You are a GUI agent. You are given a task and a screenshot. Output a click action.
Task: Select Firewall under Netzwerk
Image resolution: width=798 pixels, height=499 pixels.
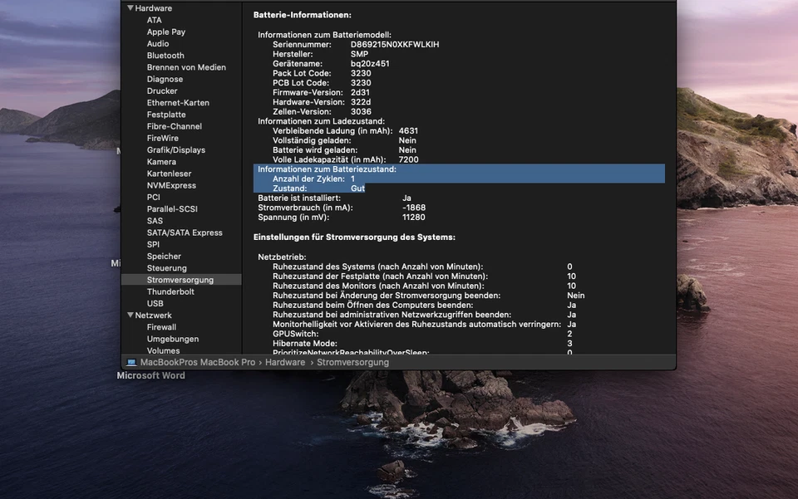pos(161,327)
